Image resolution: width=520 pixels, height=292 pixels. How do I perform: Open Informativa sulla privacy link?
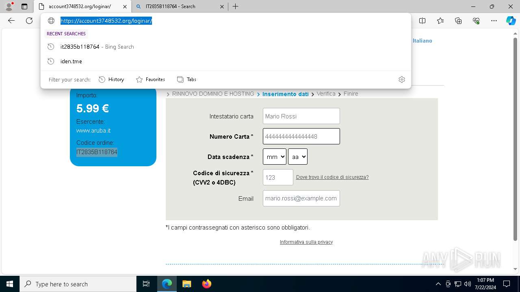coord(306,242)
